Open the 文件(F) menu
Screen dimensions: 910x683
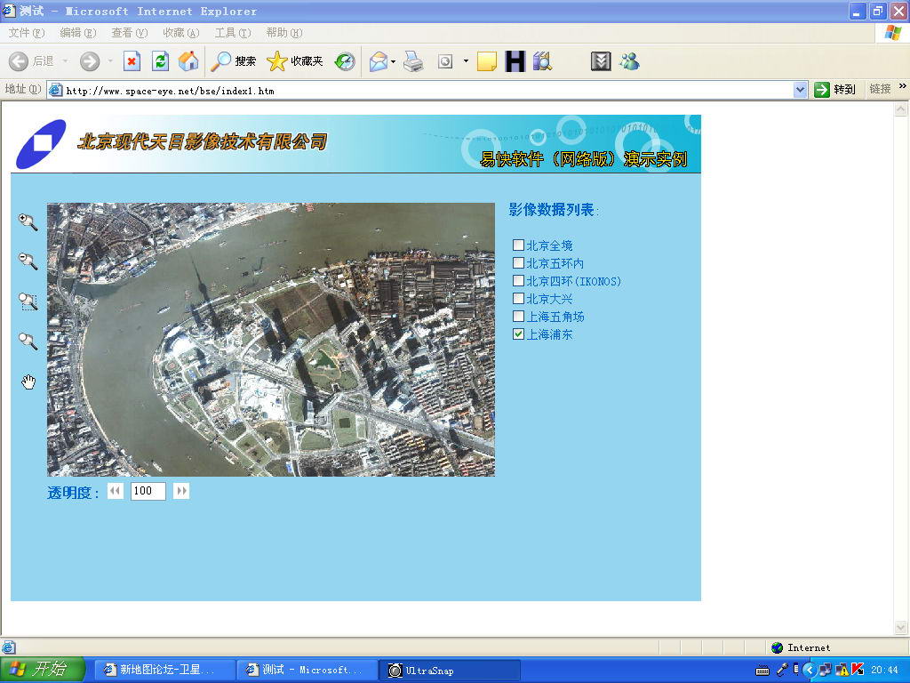26,33
